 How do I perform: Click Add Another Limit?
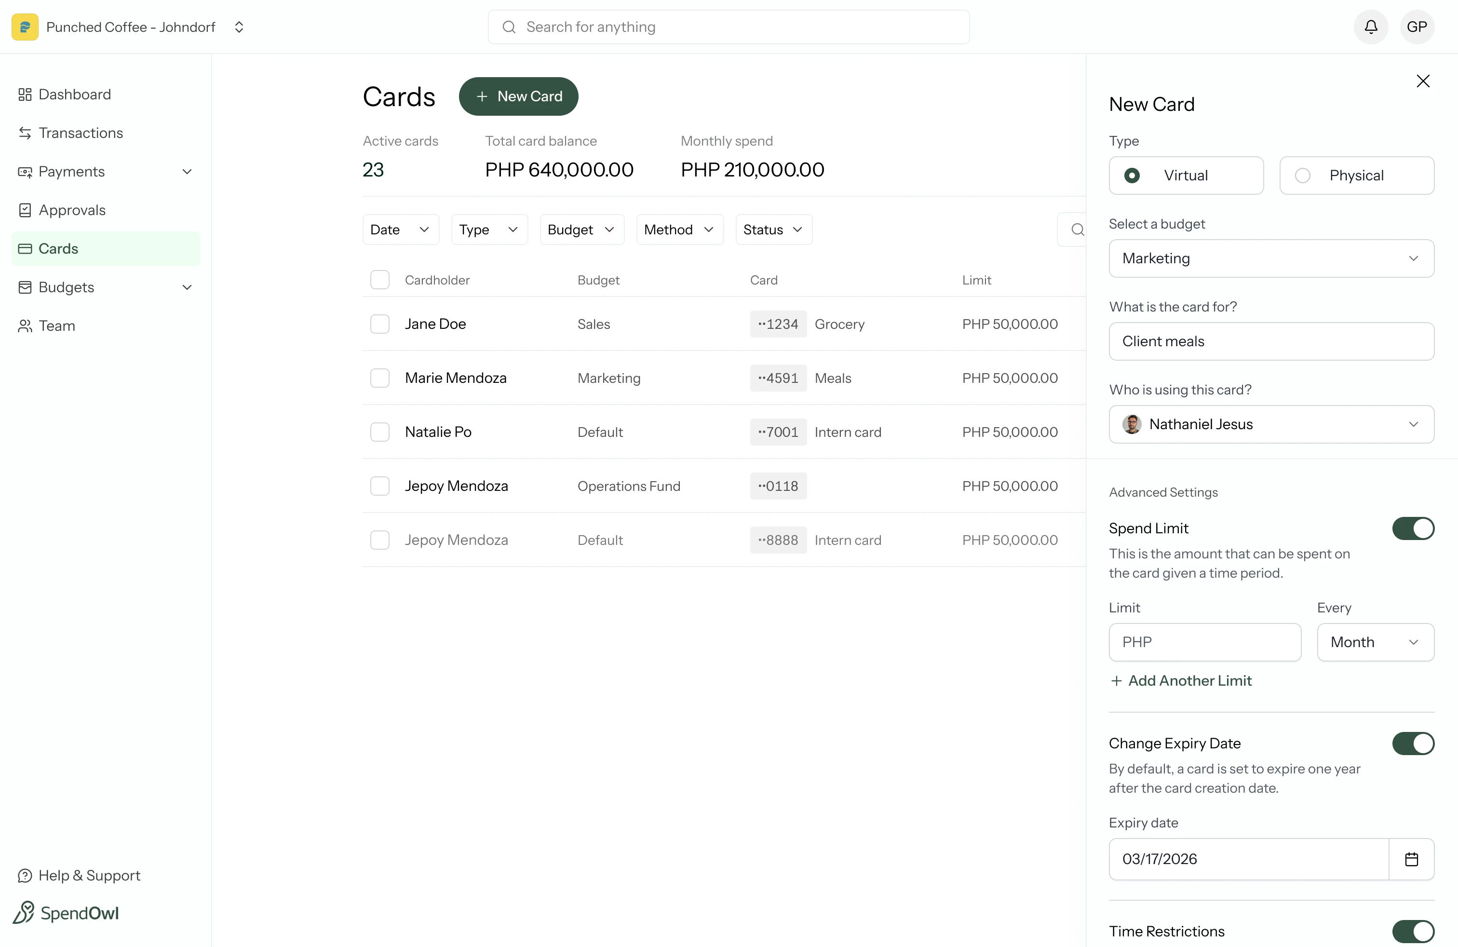(x=1182, y=680)
